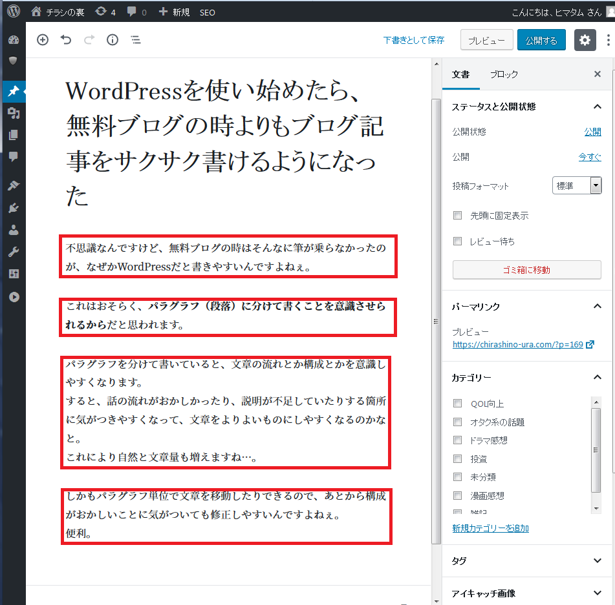Image resolution: width=615 pixels, height=605 pixels.
Task: Open the chirashino-ura.com preview link
Action: (x=523, y=345)
